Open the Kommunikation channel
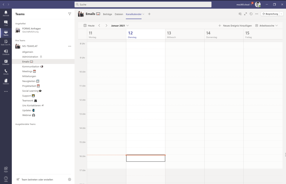 (43, 66)
